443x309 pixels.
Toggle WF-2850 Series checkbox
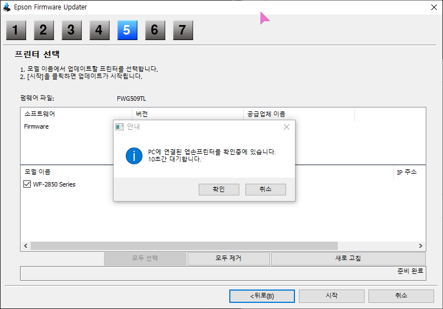[x=27, y=184]
